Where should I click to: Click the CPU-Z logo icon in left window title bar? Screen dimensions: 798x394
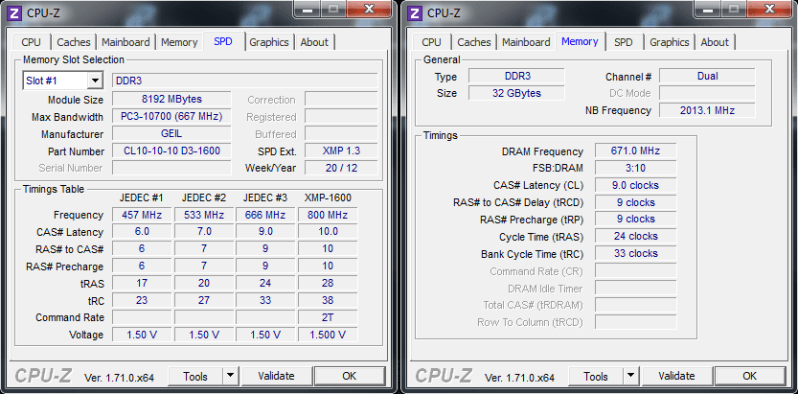[x=15, y=12]
